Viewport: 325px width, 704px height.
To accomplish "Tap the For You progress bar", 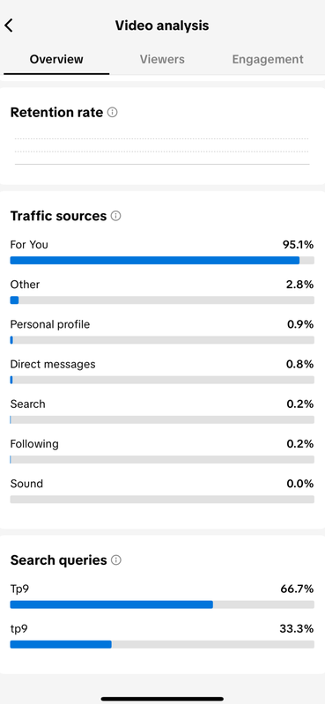I will pyautogui.click(x=162, y=261).
